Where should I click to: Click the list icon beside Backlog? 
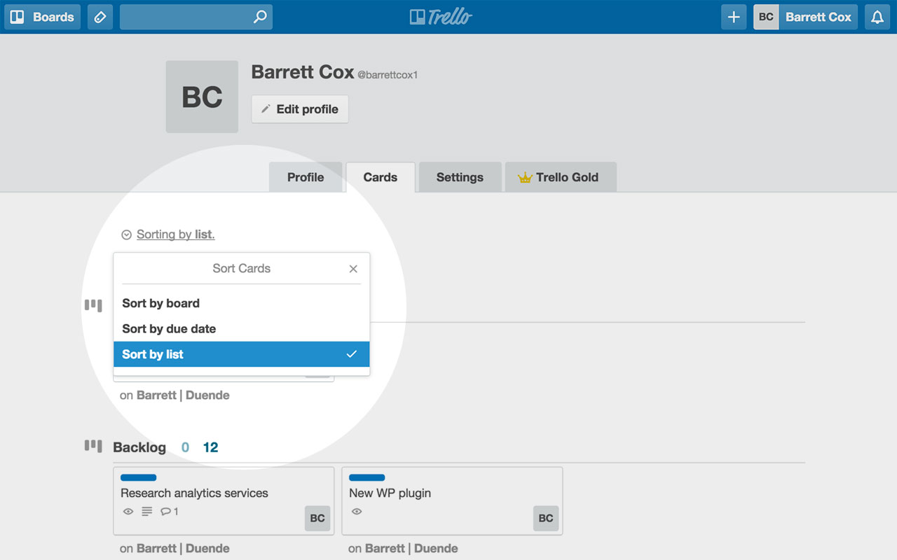[93, 446]
